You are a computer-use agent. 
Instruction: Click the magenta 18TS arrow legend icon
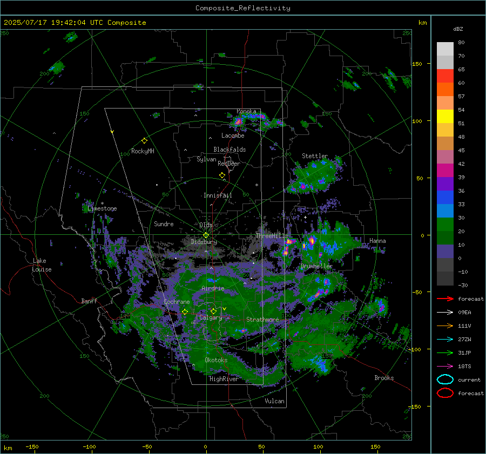(445, 367)
